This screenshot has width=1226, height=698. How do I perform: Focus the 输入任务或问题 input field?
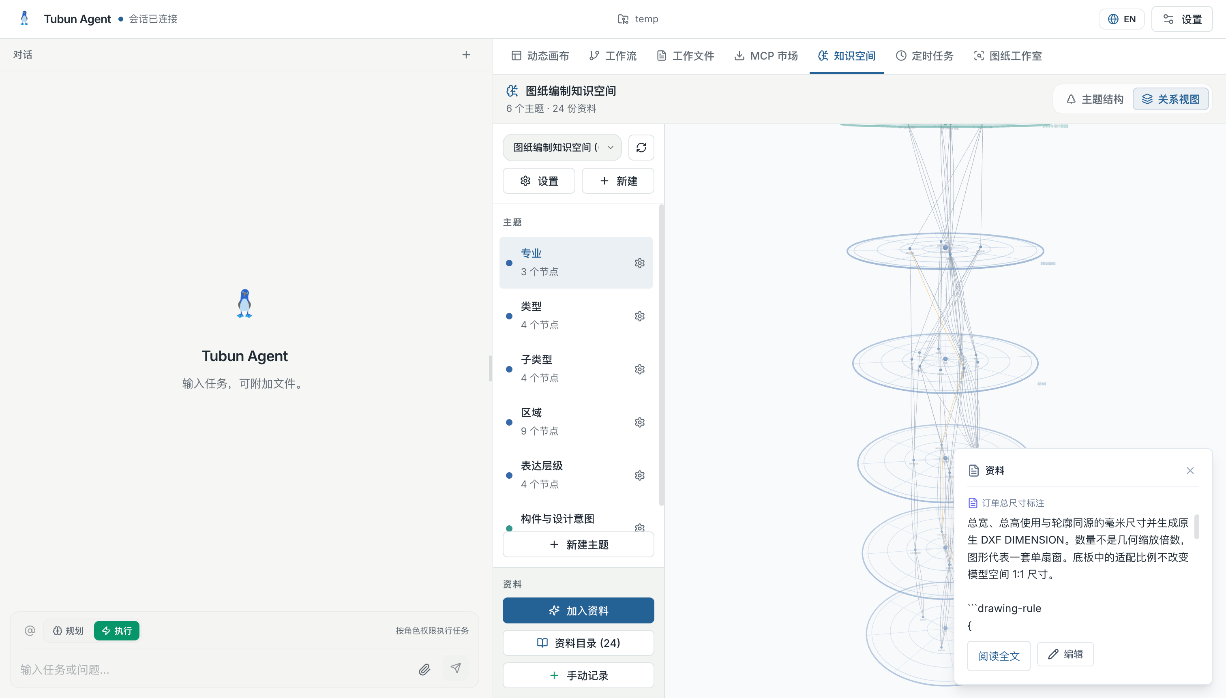tap(216, 669)
